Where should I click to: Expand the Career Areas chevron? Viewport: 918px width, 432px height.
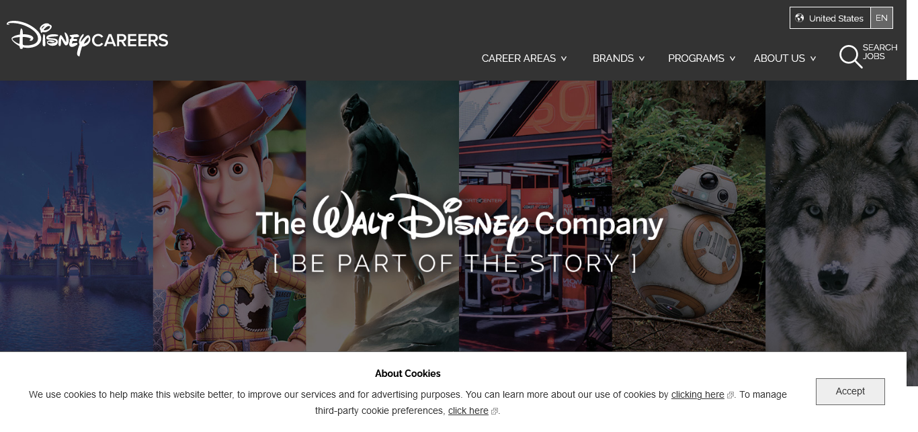tap(564, 58)
